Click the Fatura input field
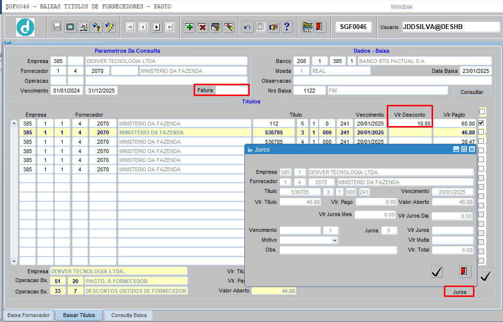The height and width of the screenshot is (322, 503). (231, 91)
